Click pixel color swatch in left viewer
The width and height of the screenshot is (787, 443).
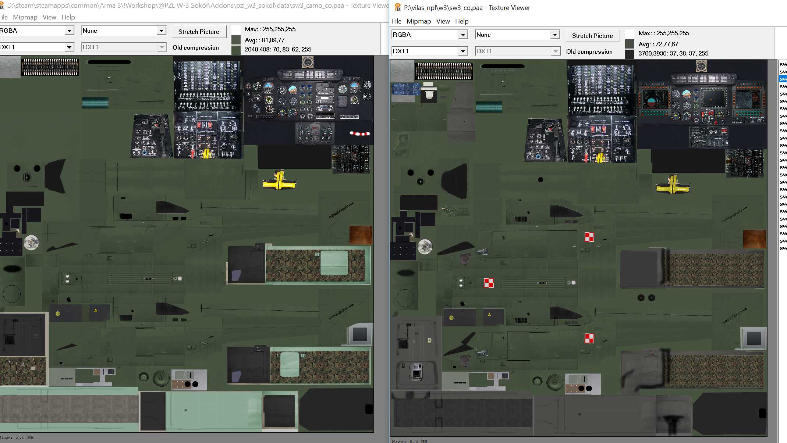click(x=236, y=50)
